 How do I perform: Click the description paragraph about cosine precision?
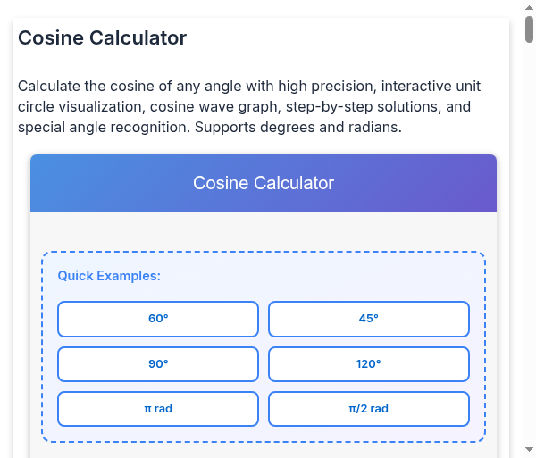[x=249, y=106]
